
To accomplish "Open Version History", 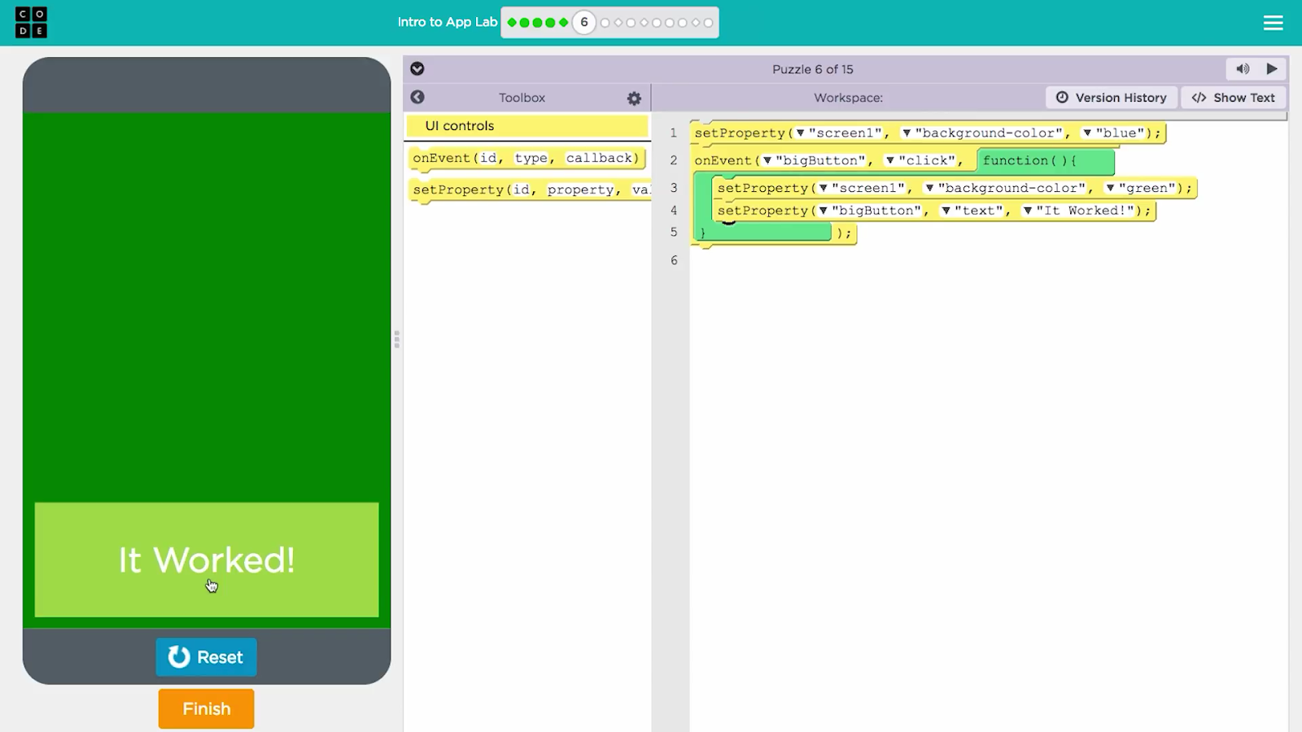I will [1111, 98].
